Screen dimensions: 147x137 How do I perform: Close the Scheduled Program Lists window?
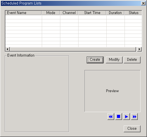[x=143, y=3]
